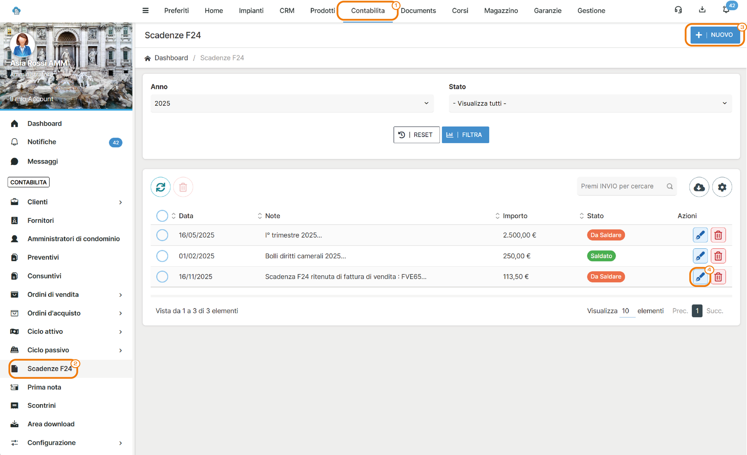Edit the 16/05/2025 scadenza row
This screenshot has width=747, height=455.
(x=700, y=235)
